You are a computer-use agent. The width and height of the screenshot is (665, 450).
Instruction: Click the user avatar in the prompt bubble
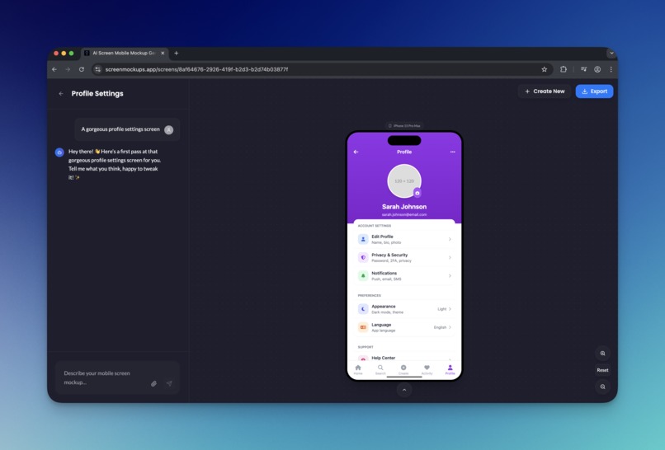coord(169,129)
